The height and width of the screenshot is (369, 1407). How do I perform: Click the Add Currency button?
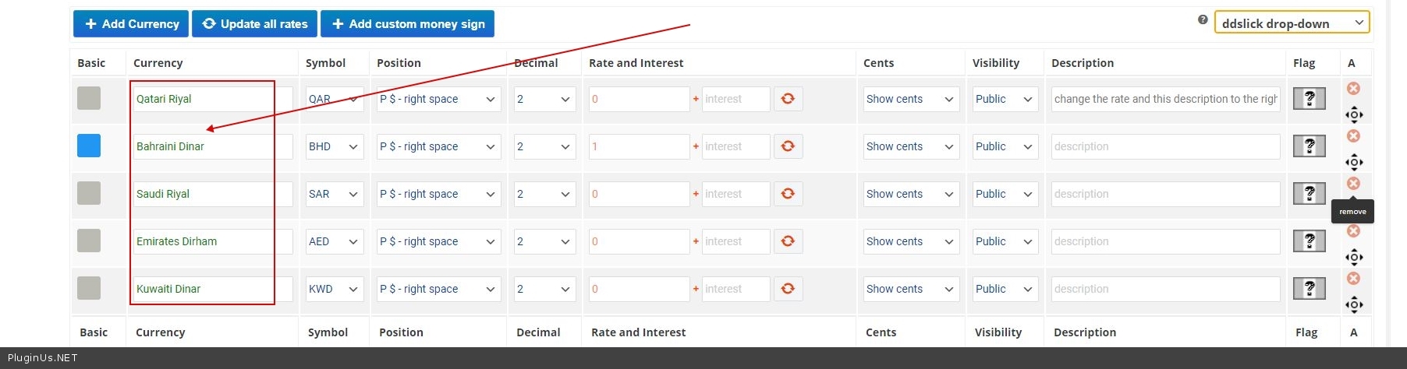[131, 23]
